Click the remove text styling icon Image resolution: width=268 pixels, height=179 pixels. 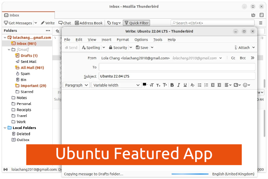[x=192, y=85]
